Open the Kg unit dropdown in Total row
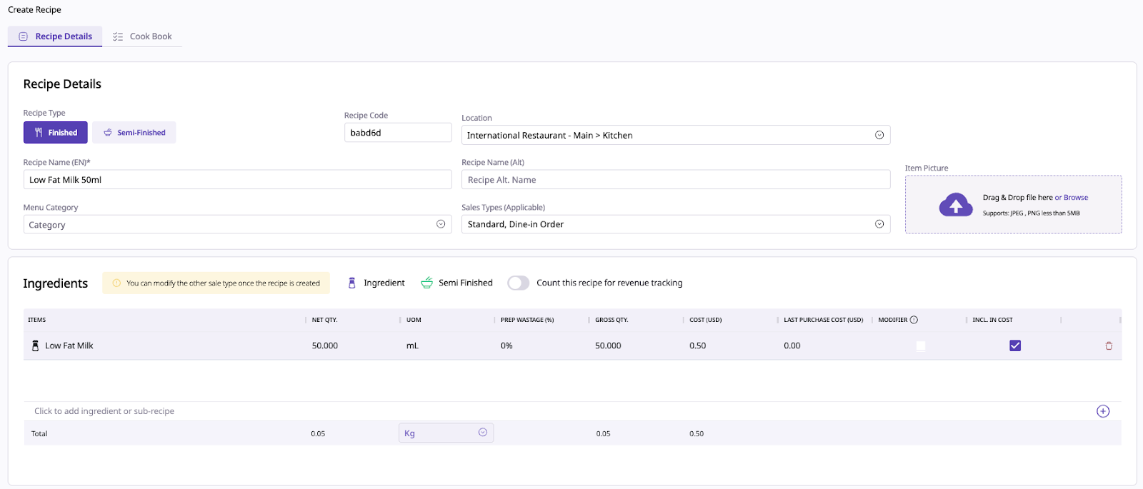The image size is (1143, 489). tap(482, 433)
